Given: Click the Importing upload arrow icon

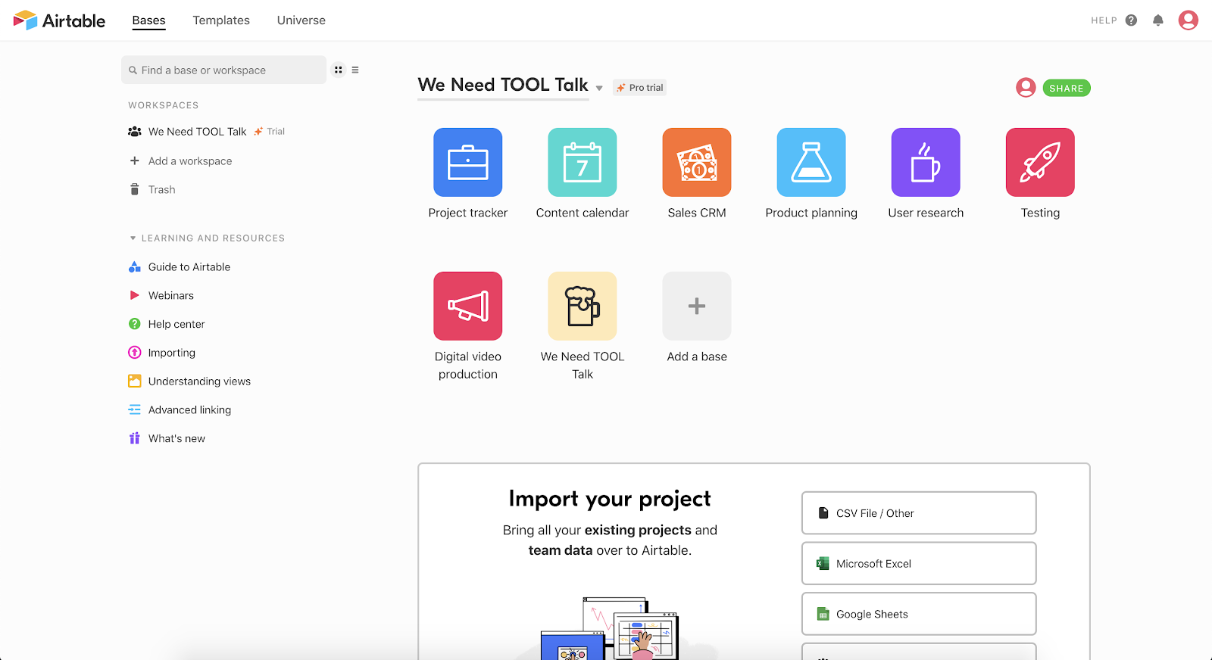Looking at the screenshot, I should tap(134, 352).
